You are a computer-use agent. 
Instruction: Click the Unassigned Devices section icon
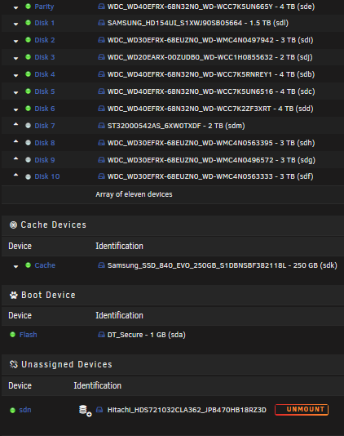(14, 364)
